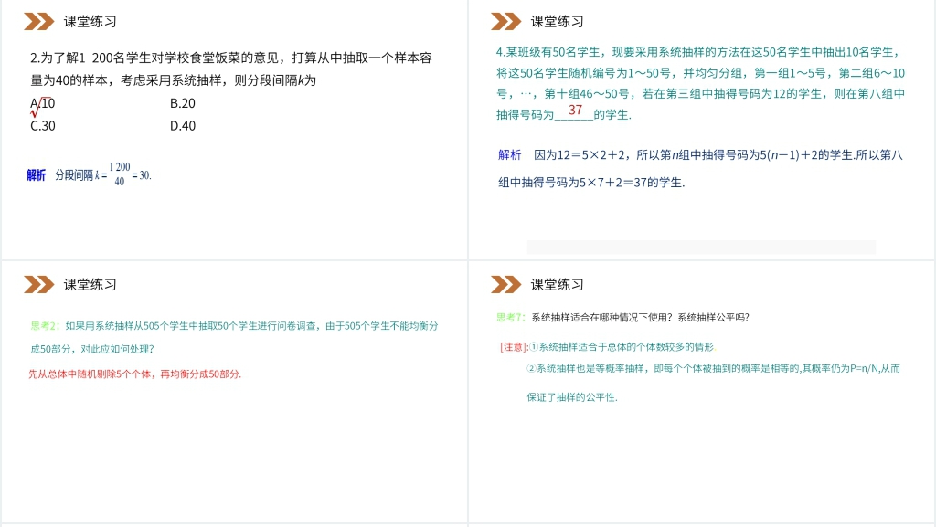Viewport: 936px width, 527px height.
Task: Click the blue 解析 label under question 2
Action: coord(37,174)
